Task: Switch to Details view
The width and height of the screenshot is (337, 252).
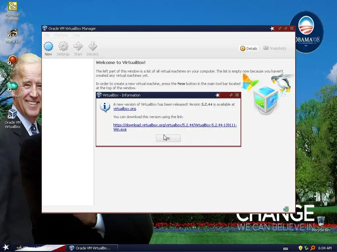Action: 249,49
